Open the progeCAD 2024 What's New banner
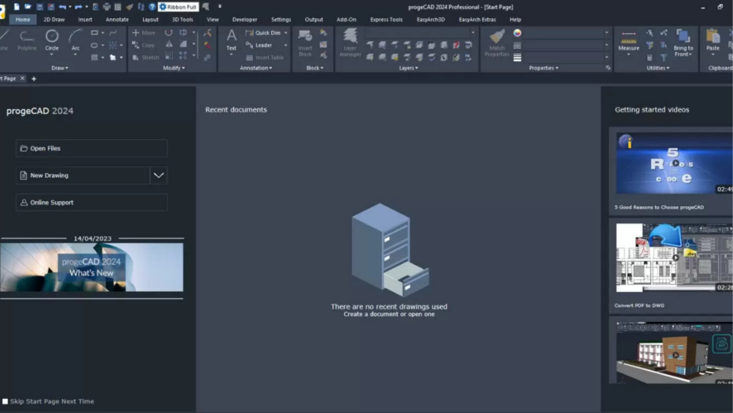 [92, 267]
